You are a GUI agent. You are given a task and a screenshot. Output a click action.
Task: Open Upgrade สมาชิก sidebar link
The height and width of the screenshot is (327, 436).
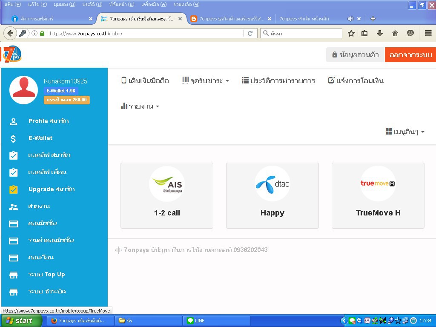tap(52, 189)
